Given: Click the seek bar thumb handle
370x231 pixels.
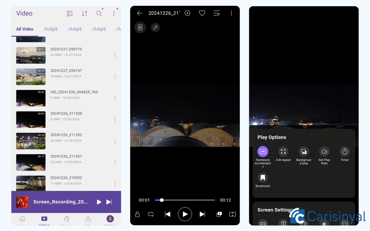Looking at the screenshot, I should click(x=162, y=200).
